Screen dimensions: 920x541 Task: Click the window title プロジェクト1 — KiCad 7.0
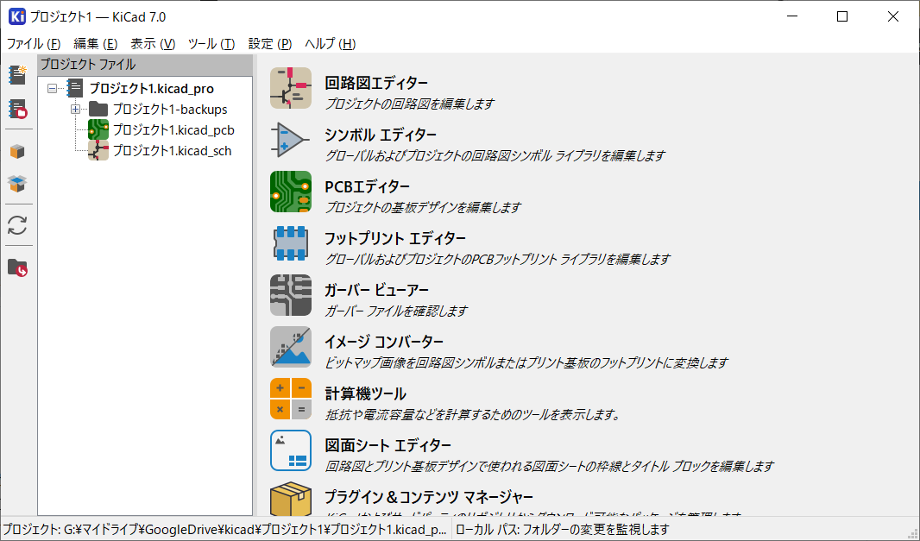pyautogui.click(x=98, y=17)
